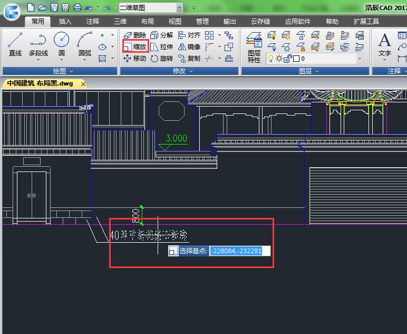This screenshot has height=334, width=407.
Task: Toggle layer on/off lightbulb in layer list
Action: 271,59
